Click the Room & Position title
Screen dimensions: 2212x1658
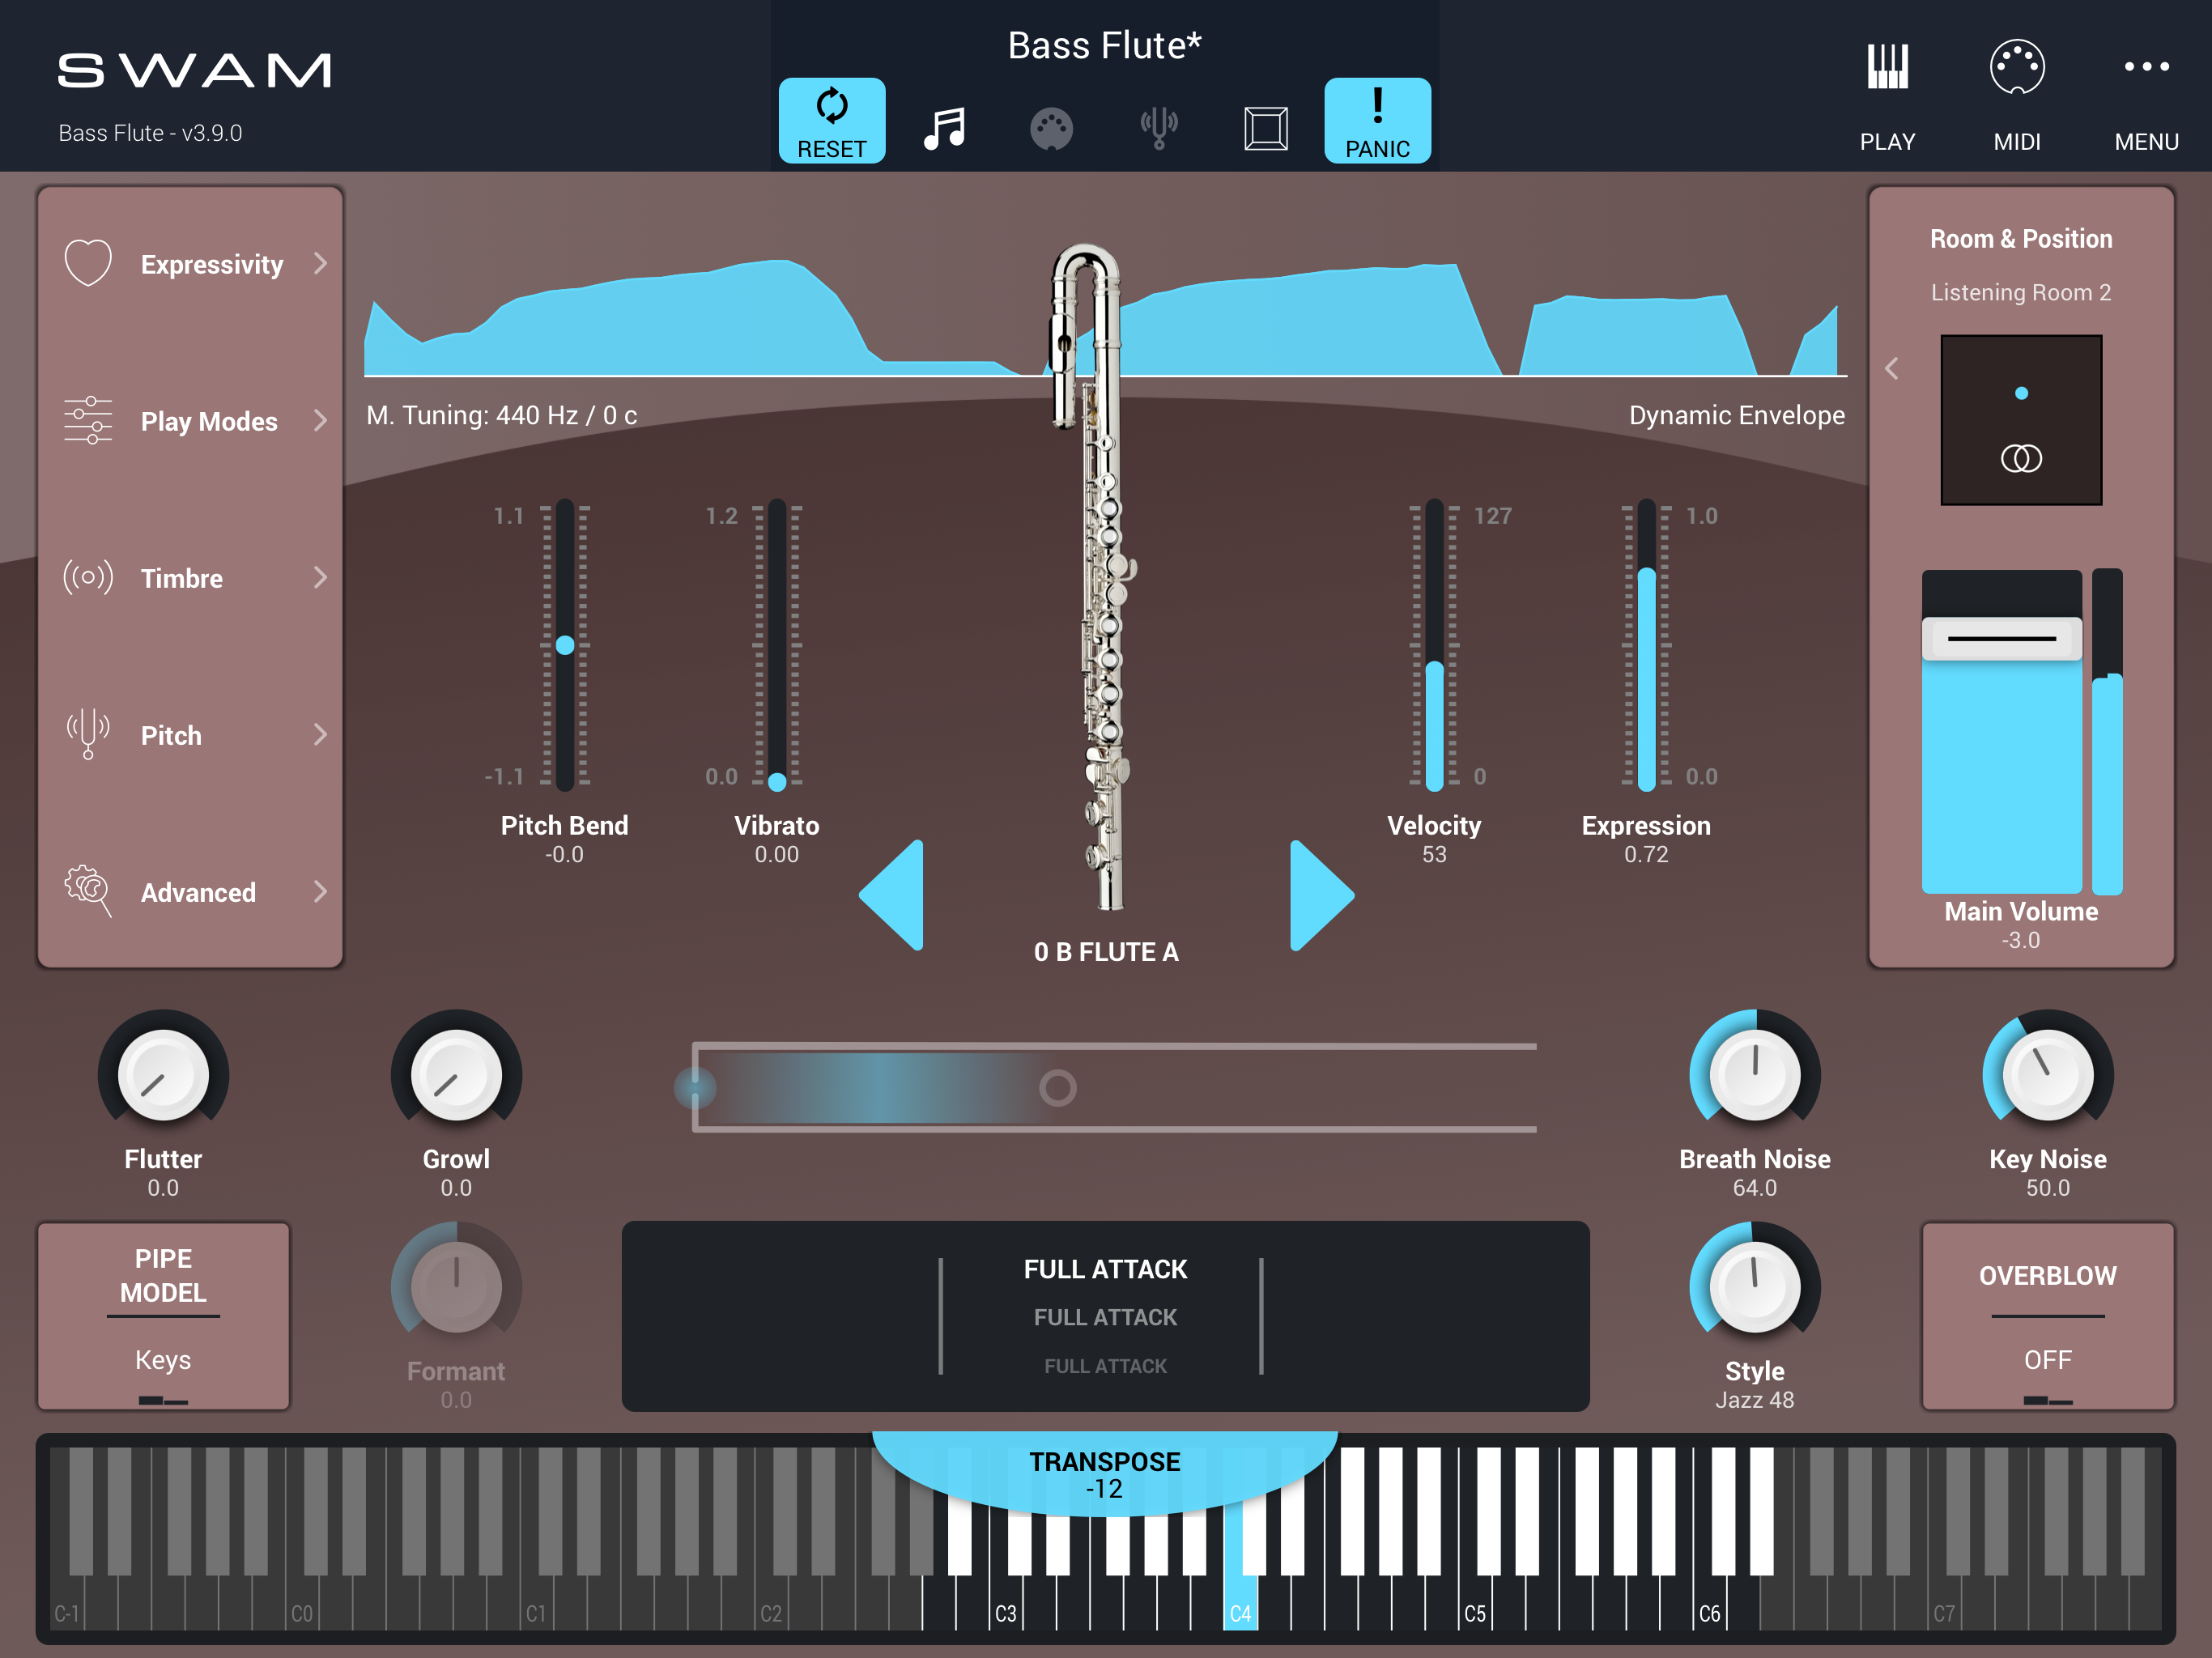[2021, 239]
